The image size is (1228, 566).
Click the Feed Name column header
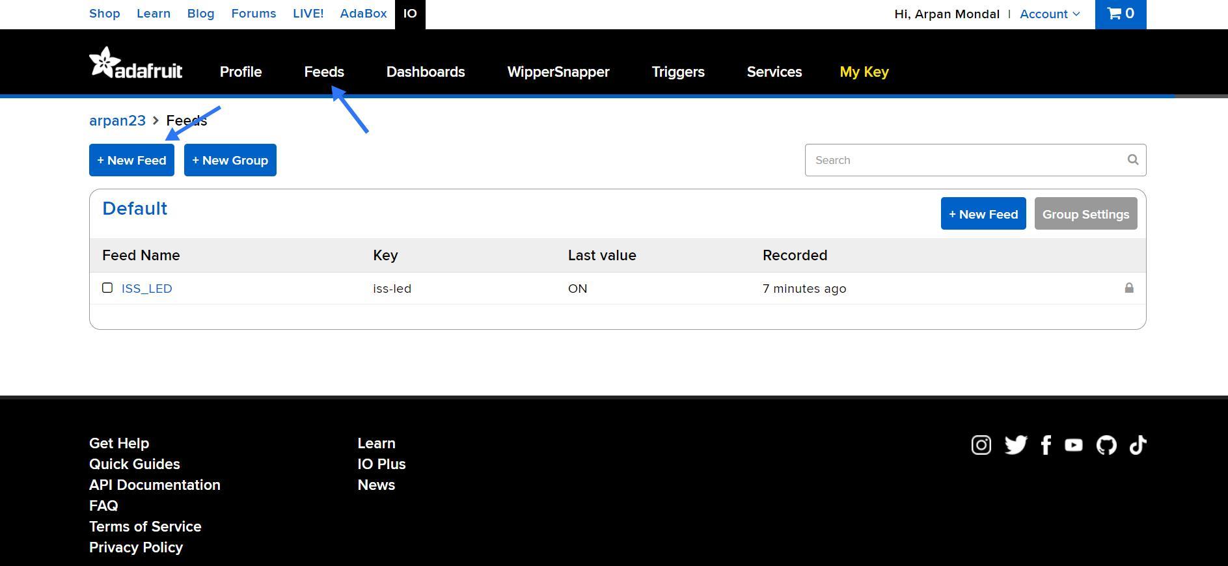click(141, 255)
